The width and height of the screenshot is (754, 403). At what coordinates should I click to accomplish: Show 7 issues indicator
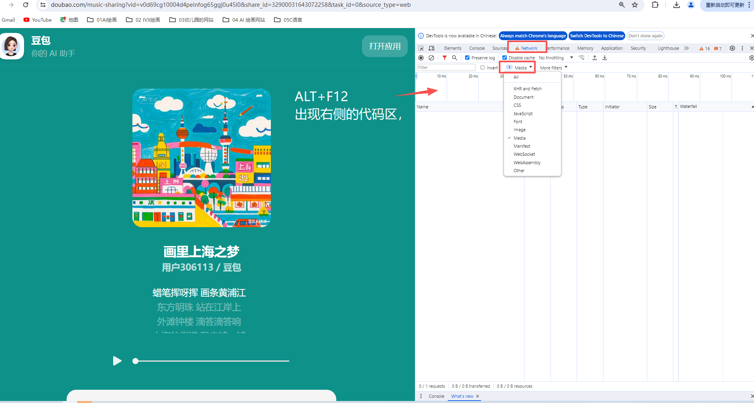[x=718, y=49]
